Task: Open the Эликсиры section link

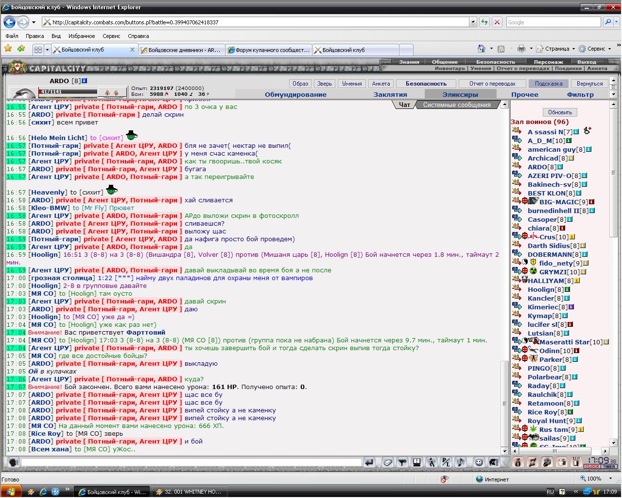Action: pyautogui.click(x=460, y=94)
